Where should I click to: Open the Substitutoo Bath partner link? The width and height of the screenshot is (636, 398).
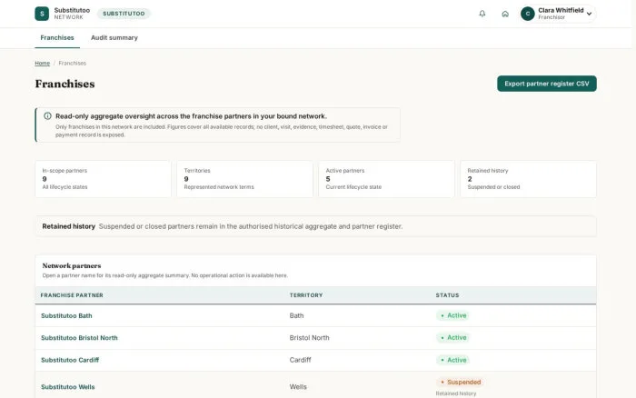[66, 315]
